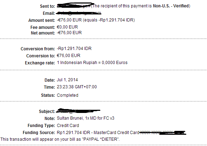Click the 'Non-U.S. - Verified' recipient status text

171,6
